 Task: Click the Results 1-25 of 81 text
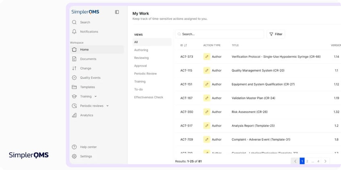tap(188, 161)
